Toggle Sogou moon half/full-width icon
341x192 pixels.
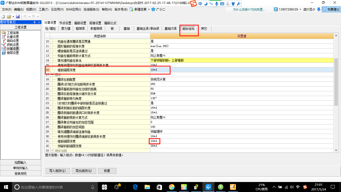pyautogui.click(x=206, y=4)
